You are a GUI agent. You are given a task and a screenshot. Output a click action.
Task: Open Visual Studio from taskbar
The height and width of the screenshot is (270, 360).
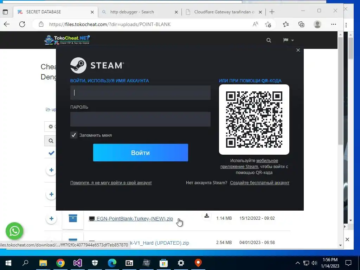point(78,263)
